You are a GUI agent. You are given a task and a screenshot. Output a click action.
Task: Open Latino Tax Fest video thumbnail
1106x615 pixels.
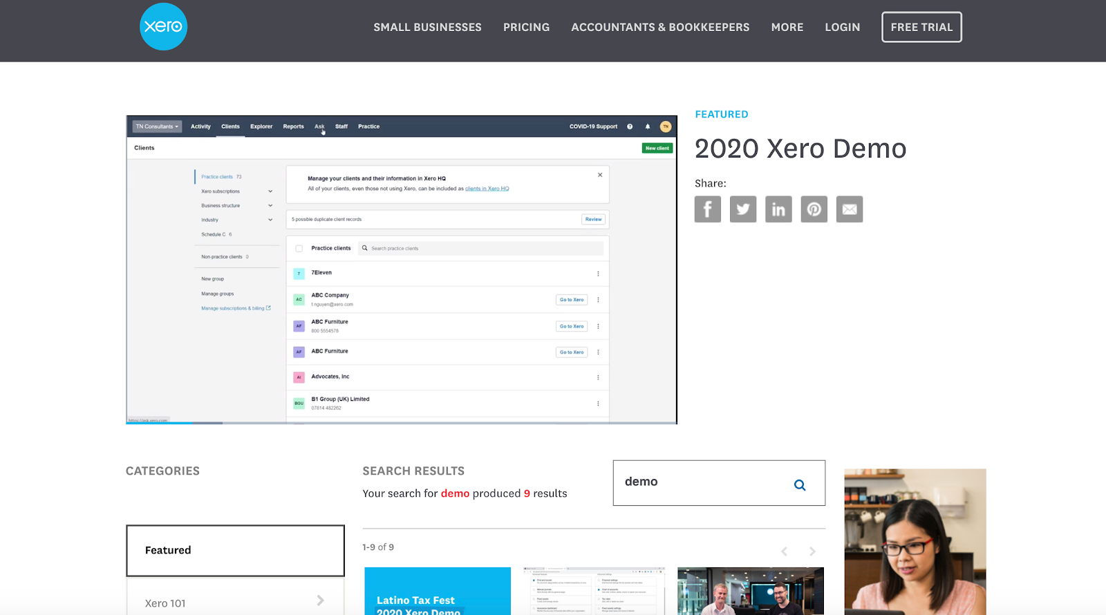pos(438,591)
